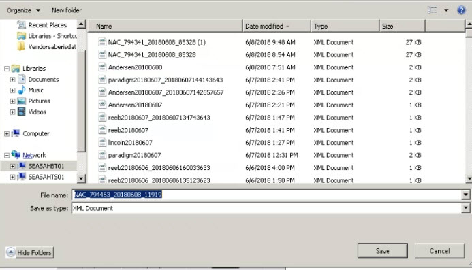472x270 pixels.
Task: Expand the Videos library node
Action: click(12, 112)
